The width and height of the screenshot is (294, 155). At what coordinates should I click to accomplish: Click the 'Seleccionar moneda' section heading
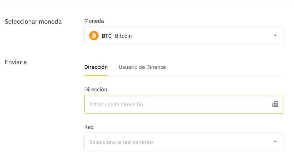tap(33, 22)
